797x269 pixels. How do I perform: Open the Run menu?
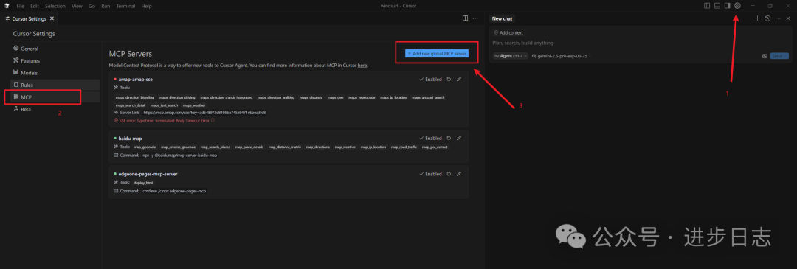106,6
